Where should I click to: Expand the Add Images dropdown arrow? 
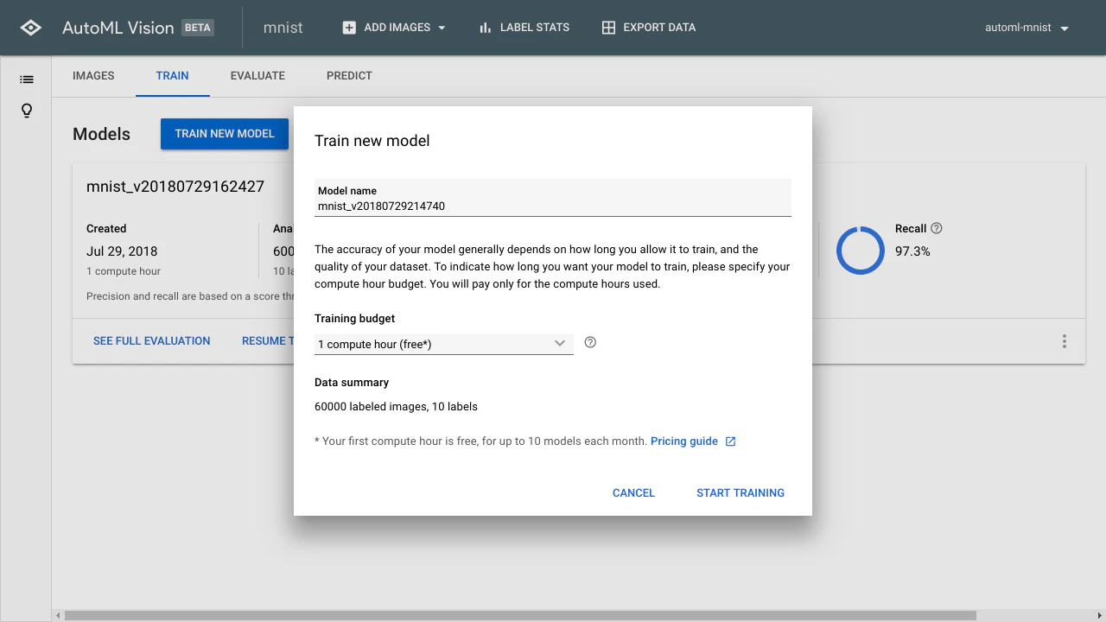coord(442,28)
